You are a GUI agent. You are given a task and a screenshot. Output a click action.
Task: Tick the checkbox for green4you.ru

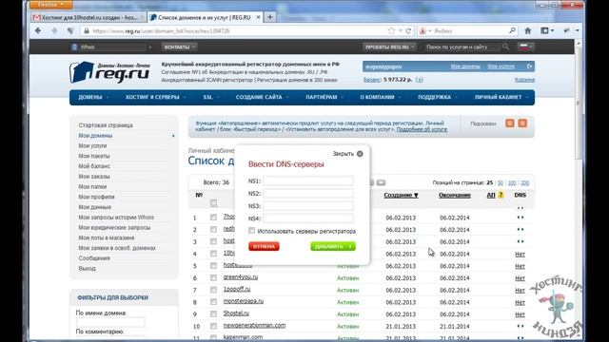(x=213, y=277)
